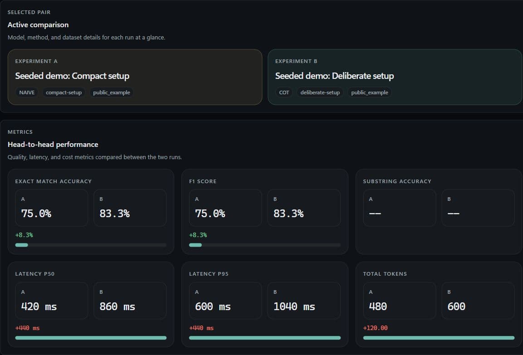Viewport: 523px width, 355px height.
Task: Click the compact-setup tag chip
Action: [x=64, y=92]
